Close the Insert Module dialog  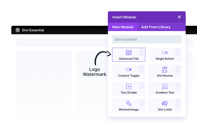point(179,17)
